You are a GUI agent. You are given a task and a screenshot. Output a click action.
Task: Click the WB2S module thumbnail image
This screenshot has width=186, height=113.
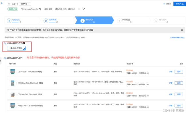(x=13, y=106)
